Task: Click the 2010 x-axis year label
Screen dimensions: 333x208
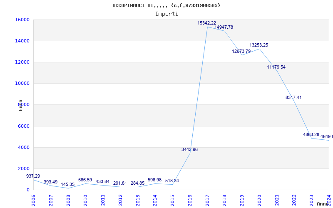Action: pyautogui.click(x=85, y=200)
